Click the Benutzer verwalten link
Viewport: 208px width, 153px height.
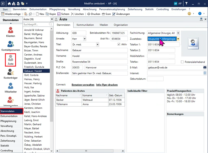[83, 85]
